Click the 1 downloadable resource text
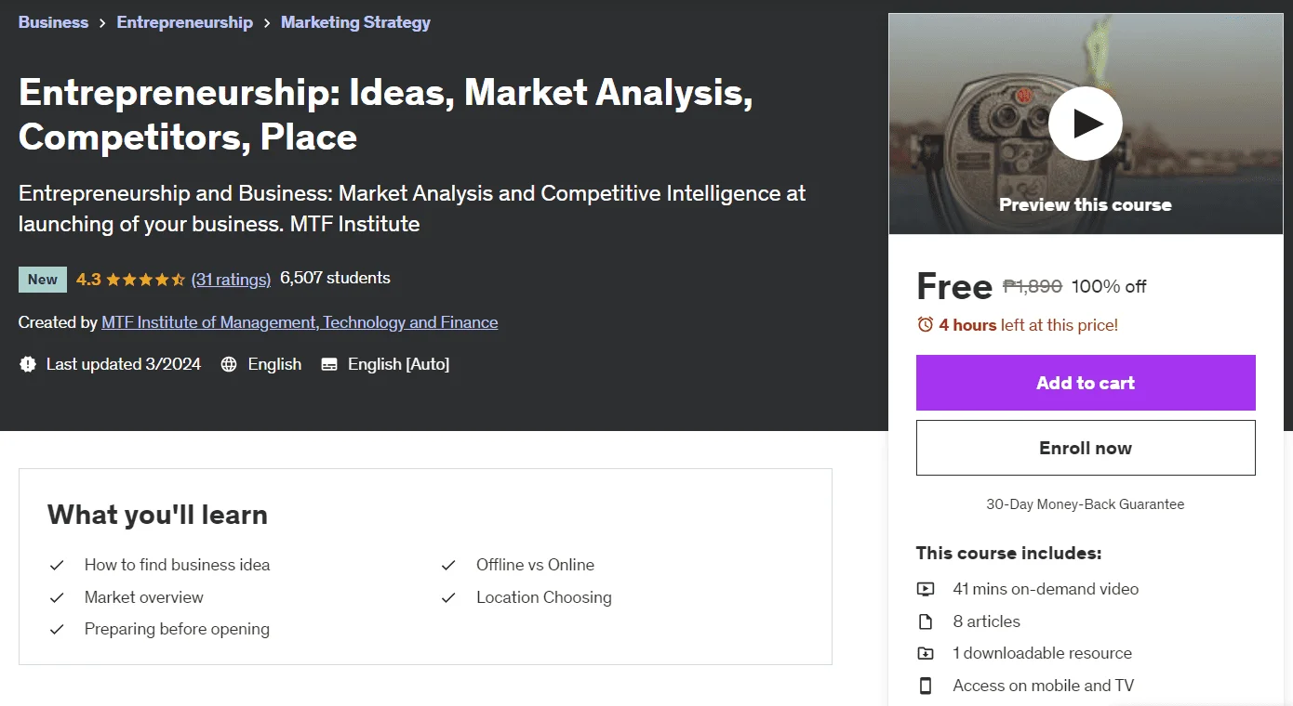 (1043, 653)
